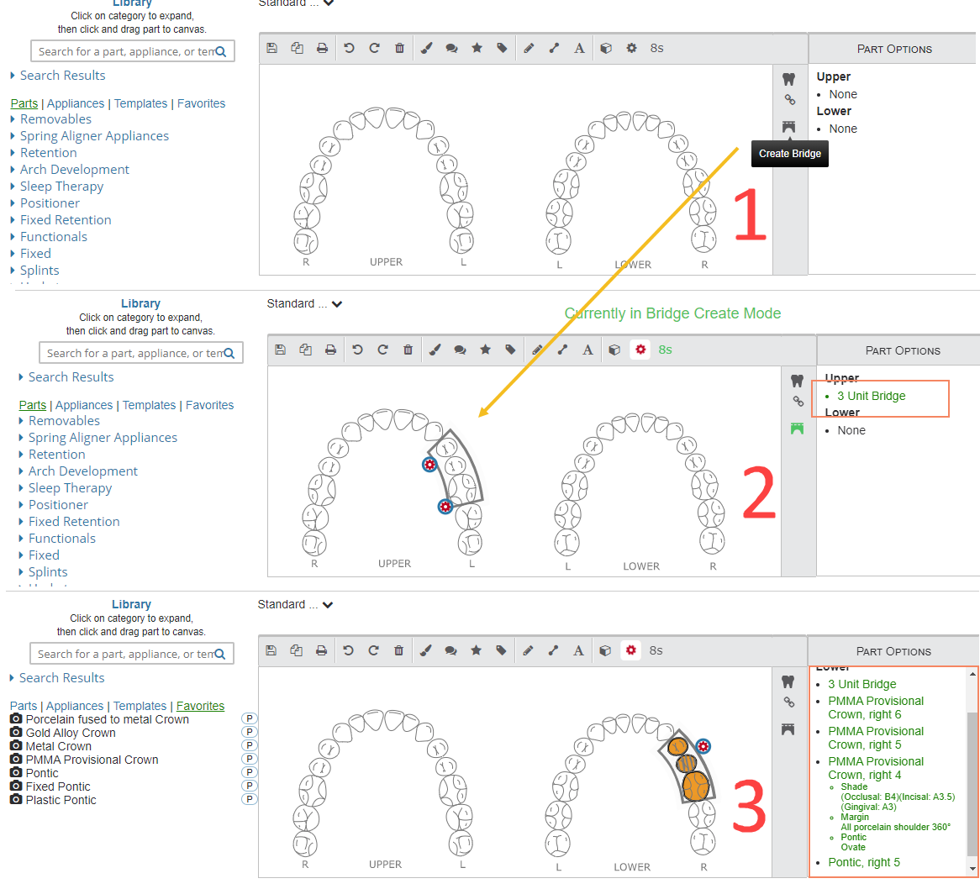
Task: Click camera icon next to Gold Alloy Crown
Action: point(16,732)
